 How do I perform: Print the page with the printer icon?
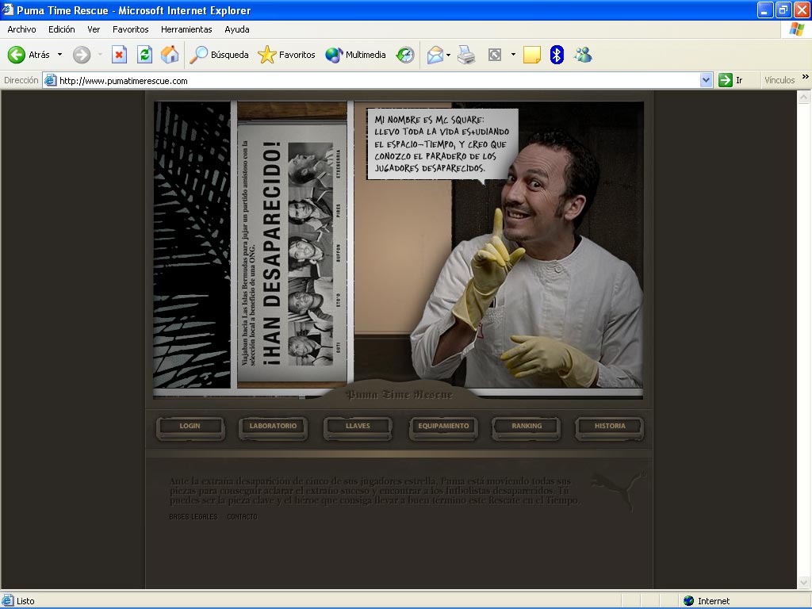click(x=466, y=55)
